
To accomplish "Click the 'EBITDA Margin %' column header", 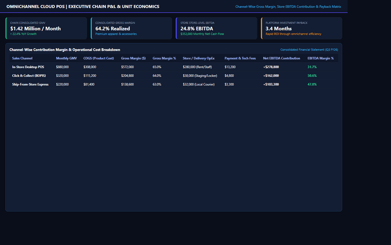I will (x=321, y=58).
